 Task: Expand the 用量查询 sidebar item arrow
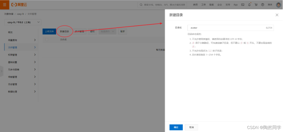tap(35, 40)
